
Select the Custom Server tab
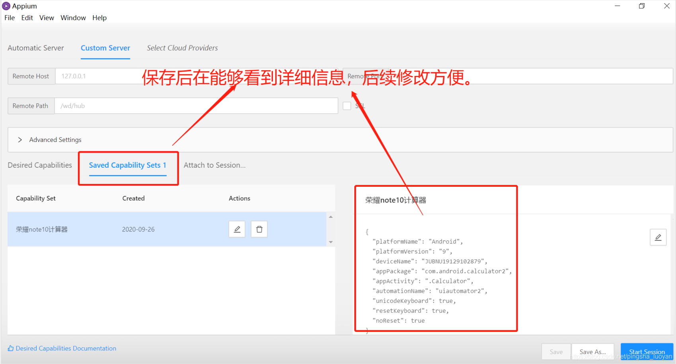click(x=105, y=48)
